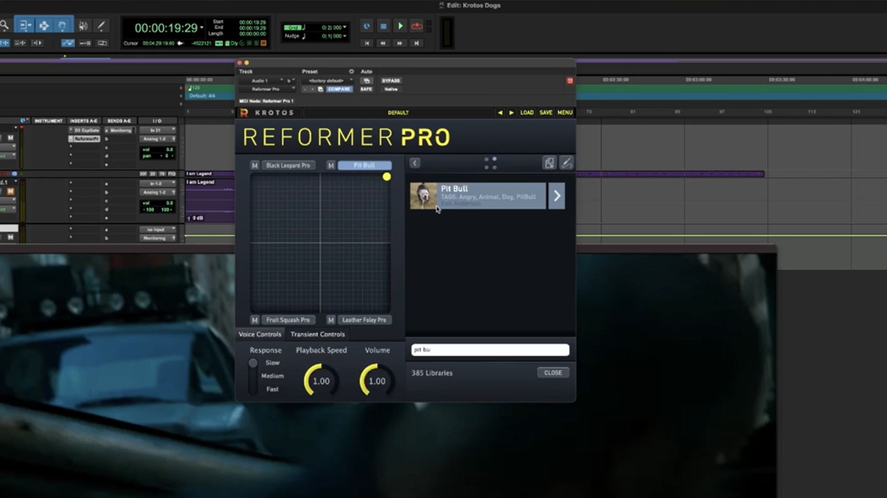This screenshot has height=498, width=887.
Task: Pick the Pencil tool in the toolbar
Action: (101, 26)
